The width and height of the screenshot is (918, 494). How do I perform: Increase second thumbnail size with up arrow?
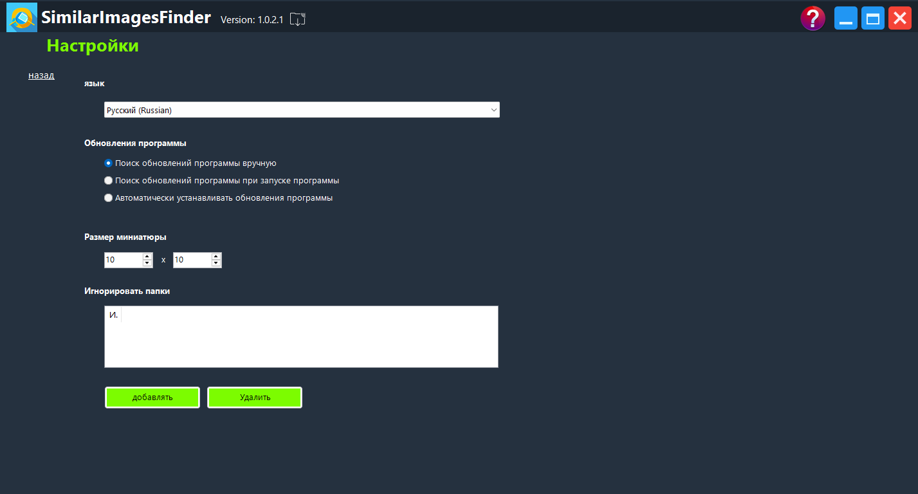tap(216, 256)
